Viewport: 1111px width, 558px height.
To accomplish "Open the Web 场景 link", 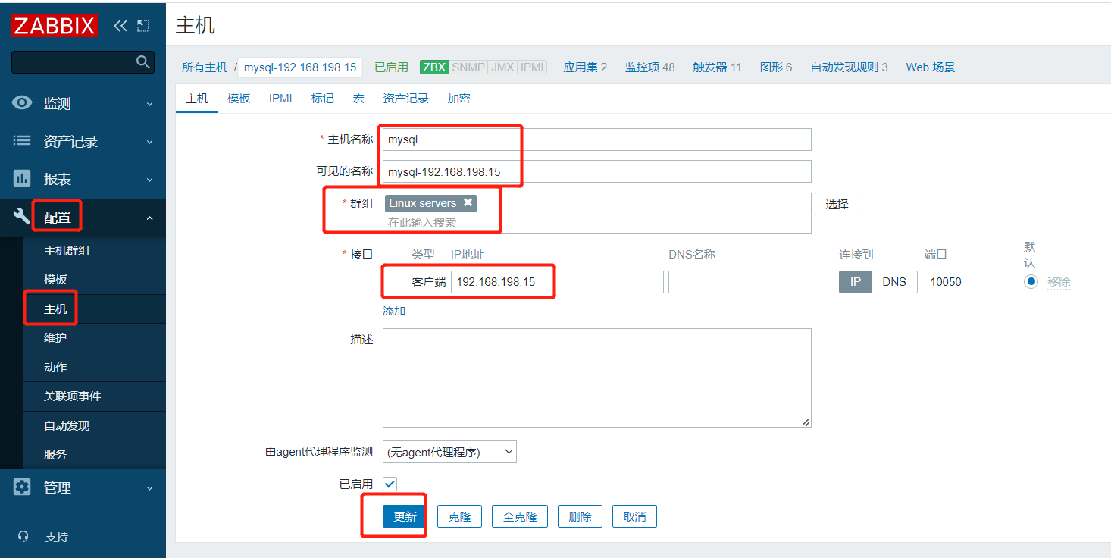I will click(930, 67).
